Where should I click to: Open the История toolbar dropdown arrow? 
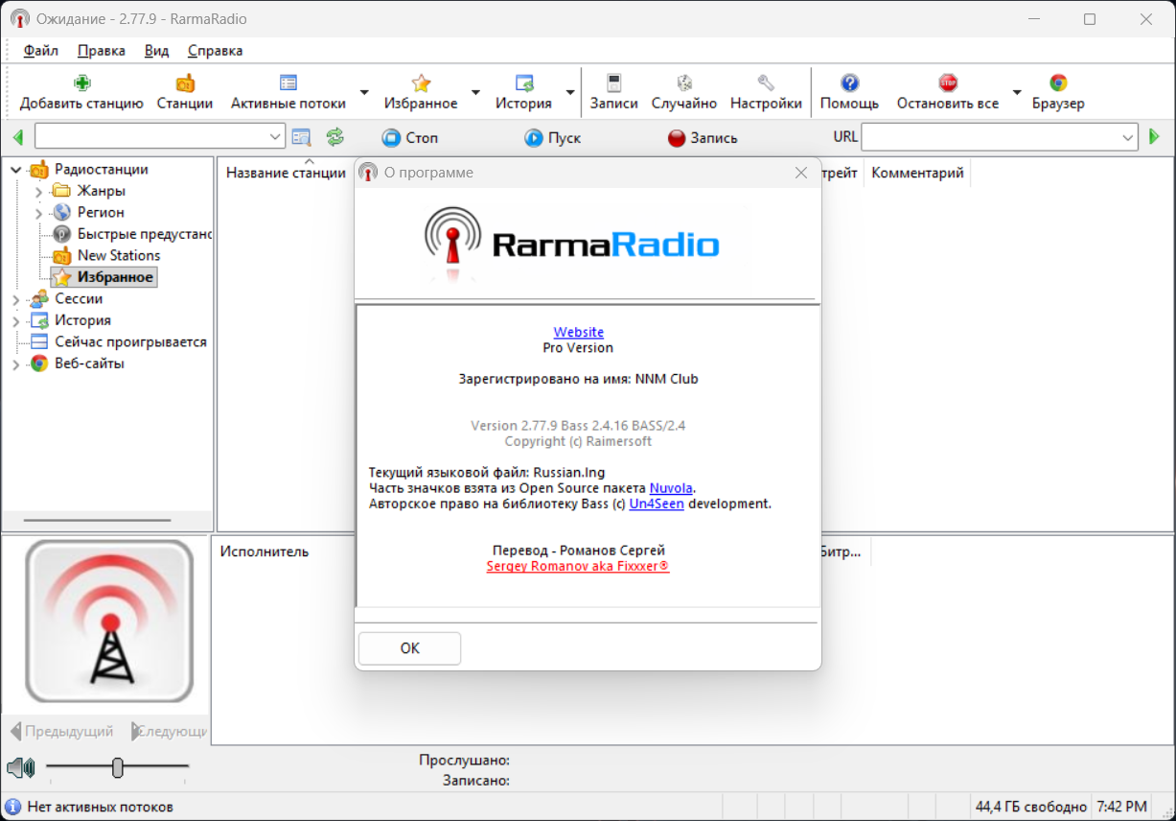[570, 93]
